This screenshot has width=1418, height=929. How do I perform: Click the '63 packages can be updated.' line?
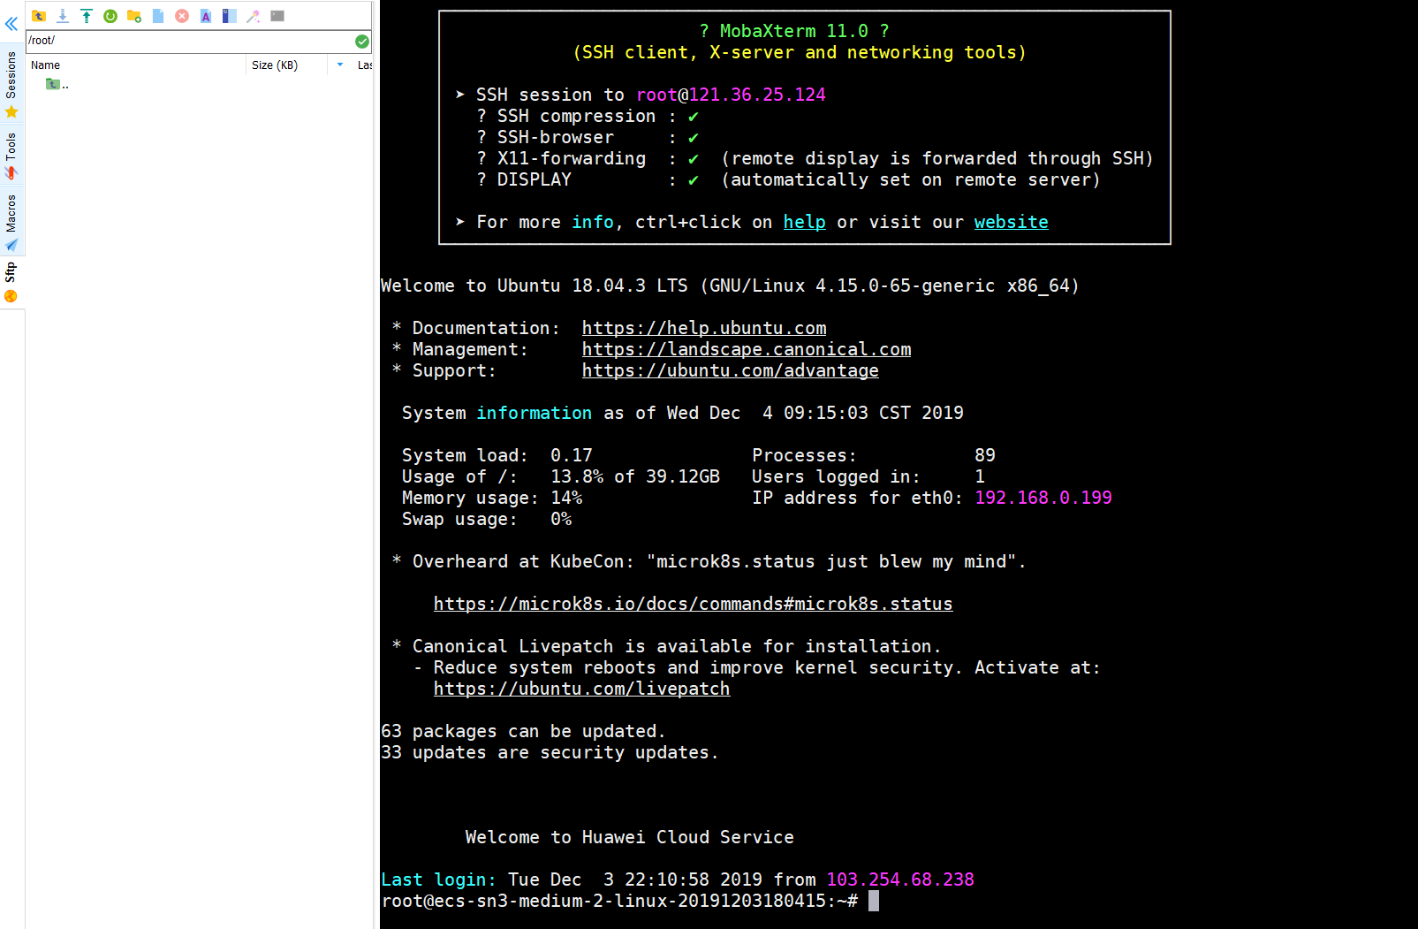point(523,731)
